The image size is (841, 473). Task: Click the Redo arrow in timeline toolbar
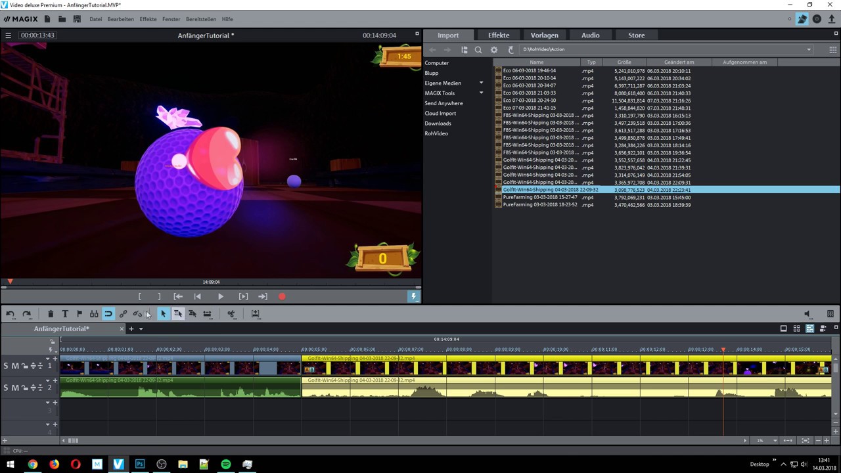[x=27, y=314]
